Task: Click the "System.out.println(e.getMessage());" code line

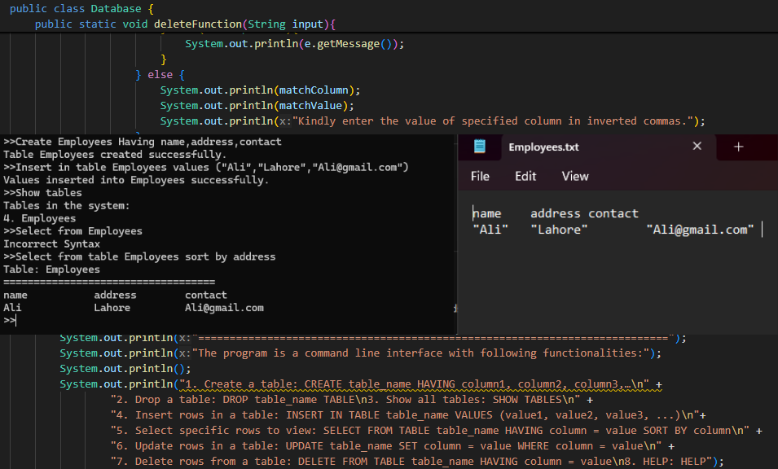Action: click(295, 44)
